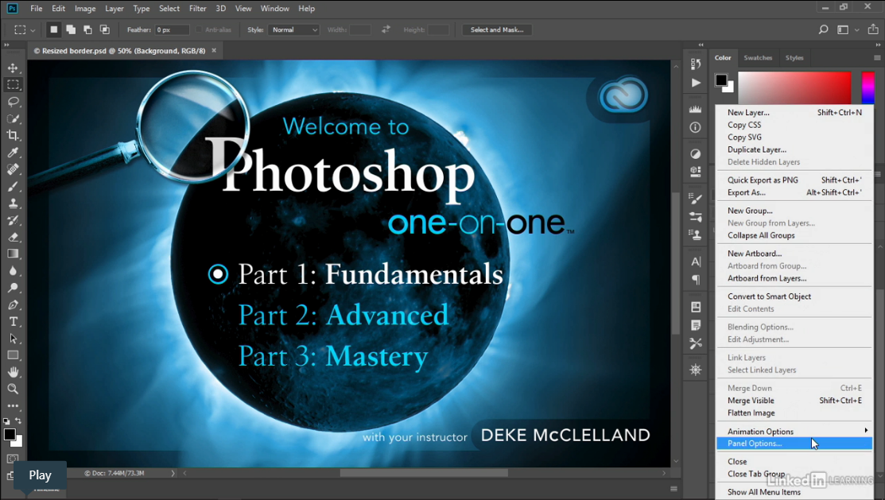Expand the collapsed icon panel dock arrows
The width and height of the screenshot is (885, 500).
(x=701, y=45)
